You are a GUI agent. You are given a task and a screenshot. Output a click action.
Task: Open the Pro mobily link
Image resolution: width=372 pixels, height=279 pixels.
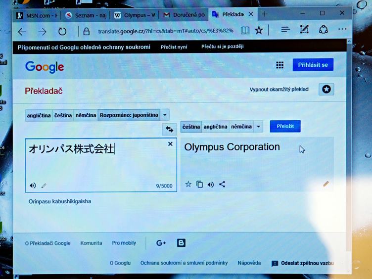[x=124, y=243]
